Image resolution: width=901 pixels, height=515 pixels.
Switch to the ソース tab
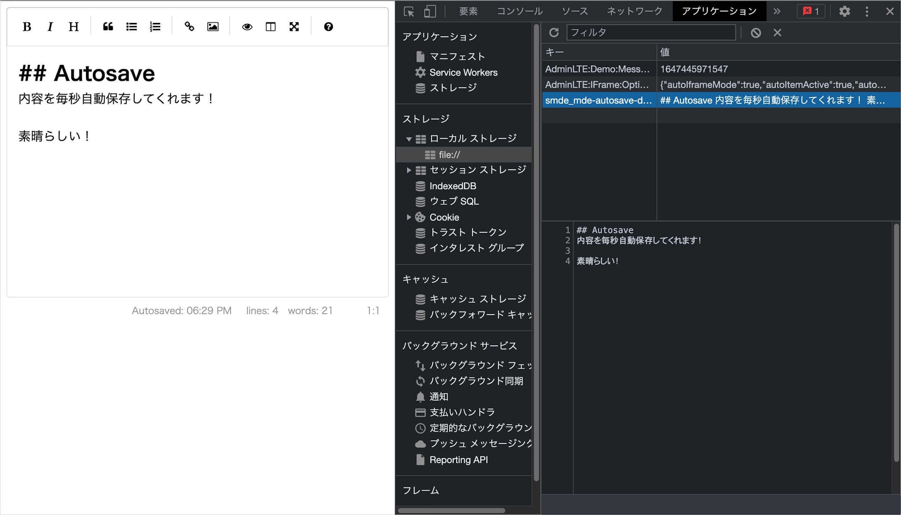point(575,11)
